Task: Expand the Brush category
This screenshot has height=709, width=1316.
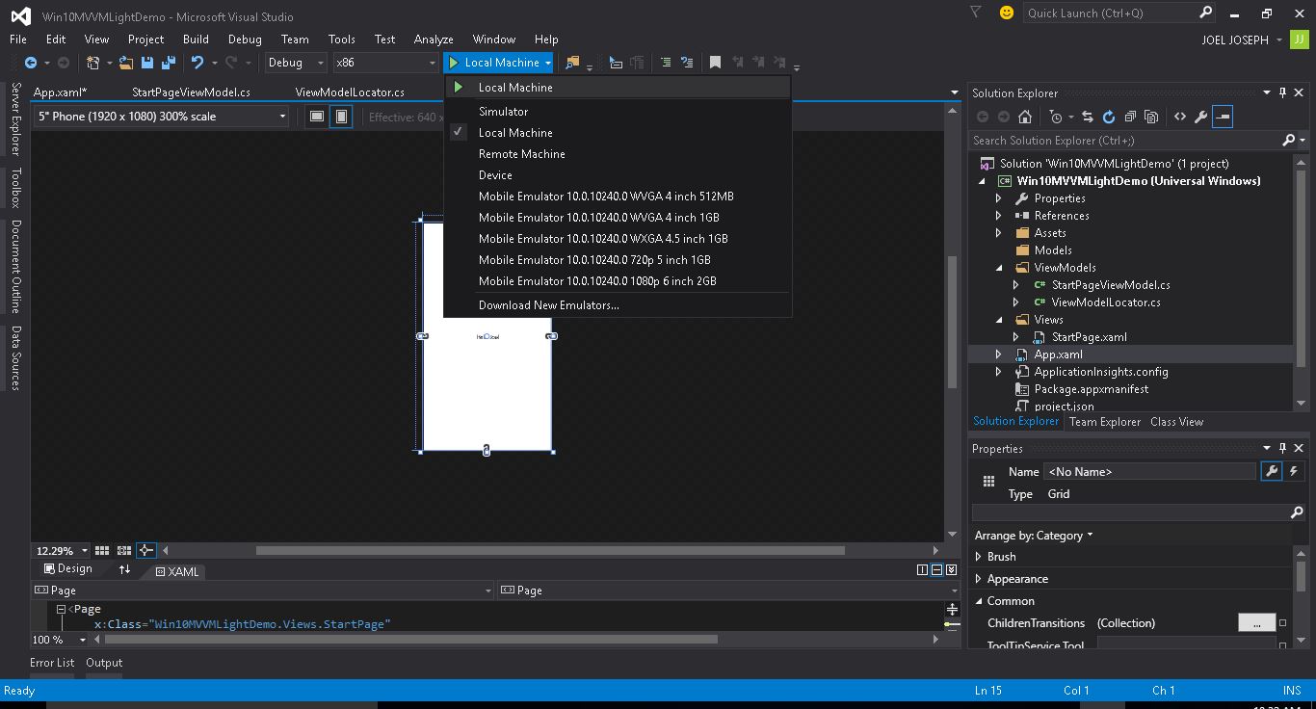Action: point(979,557)
